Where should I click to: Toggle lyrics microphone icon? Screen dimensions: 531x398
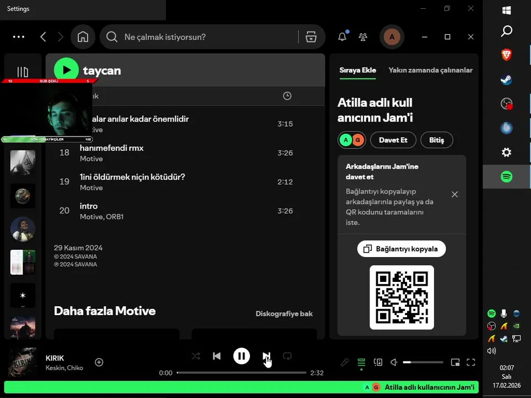coord(345,363)
